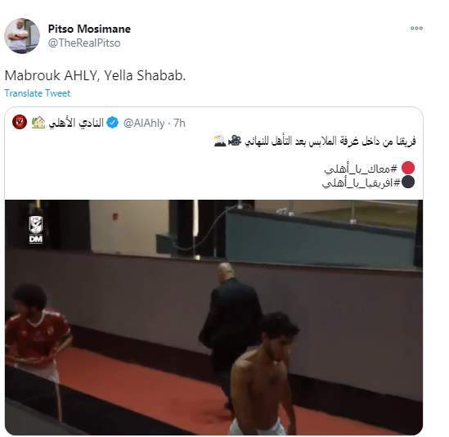
Task: Click the red circle emoji
Action: pos(408,168)
